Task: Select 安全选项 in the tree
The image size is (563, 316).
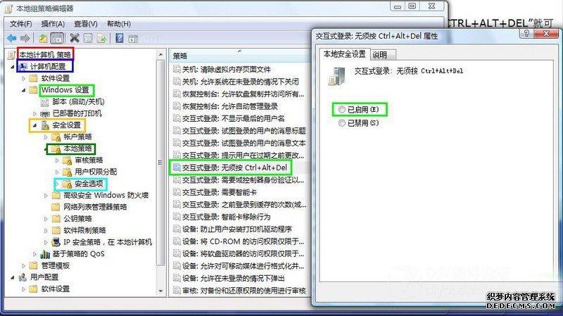Action: 89,184
